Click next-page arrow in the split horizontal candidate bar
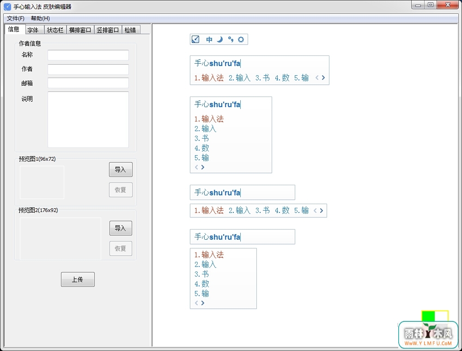462x351 pixels. click(322, 210)
